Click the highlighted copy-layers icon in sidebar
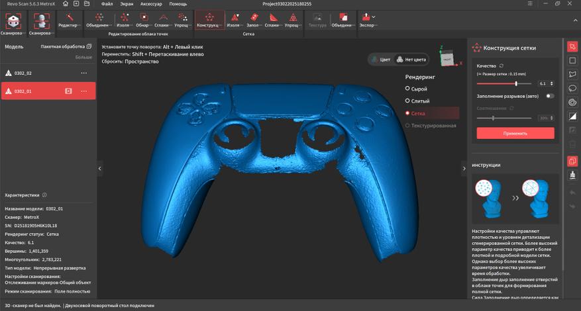Image resolution: width=581 pixels, height=311 pixels. coord(572,161)
